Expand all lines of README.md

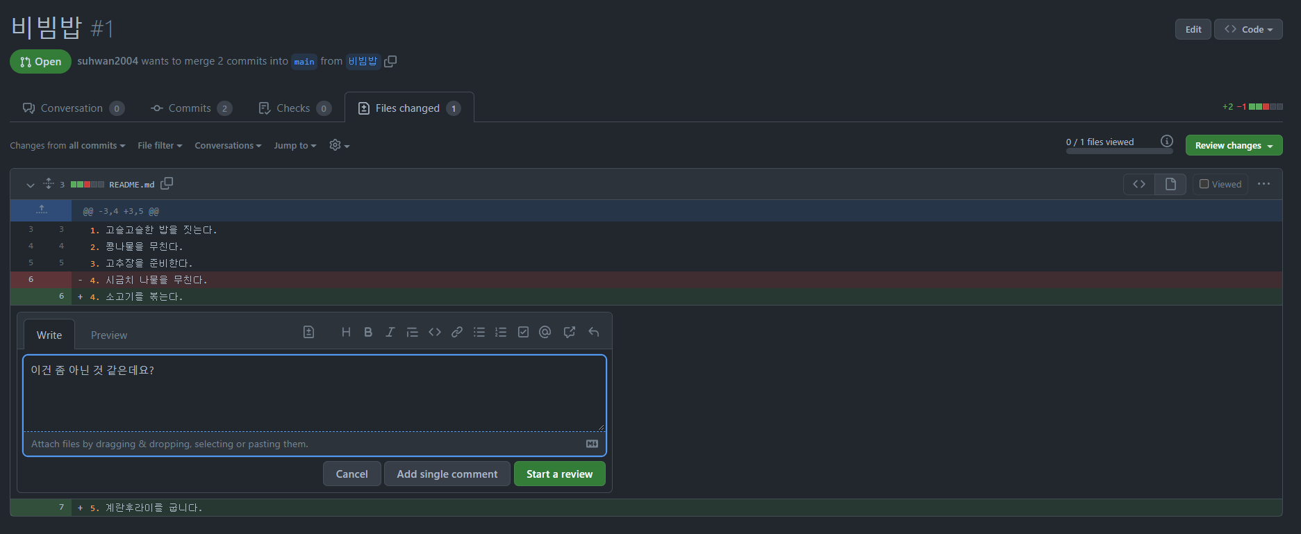pyautogui.click(x=48, y=184)
